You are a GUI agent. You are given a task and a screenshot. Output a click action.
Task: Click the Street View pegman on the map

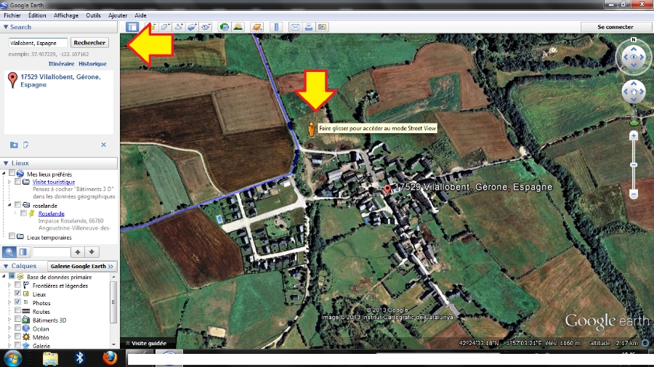click(x=312, y=129)
